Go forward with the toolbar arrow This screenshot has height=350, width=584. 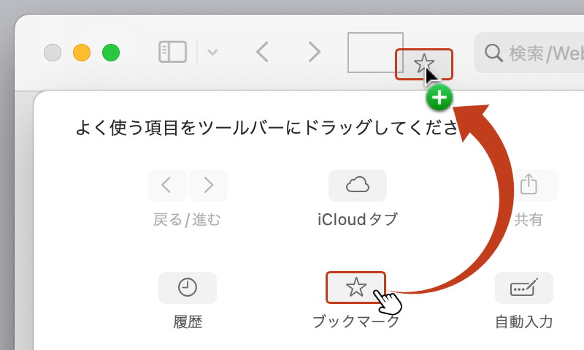(x=315, y=52)
